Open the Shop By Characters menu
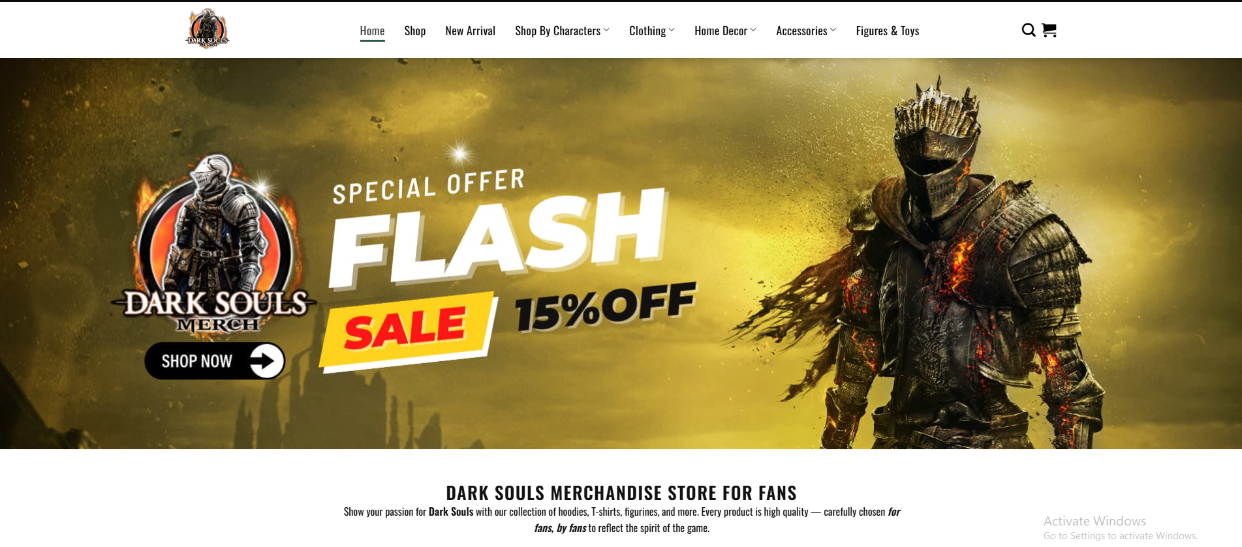Image resolution: width=1242 pixels, height=547 pixels. pos(557,31)
